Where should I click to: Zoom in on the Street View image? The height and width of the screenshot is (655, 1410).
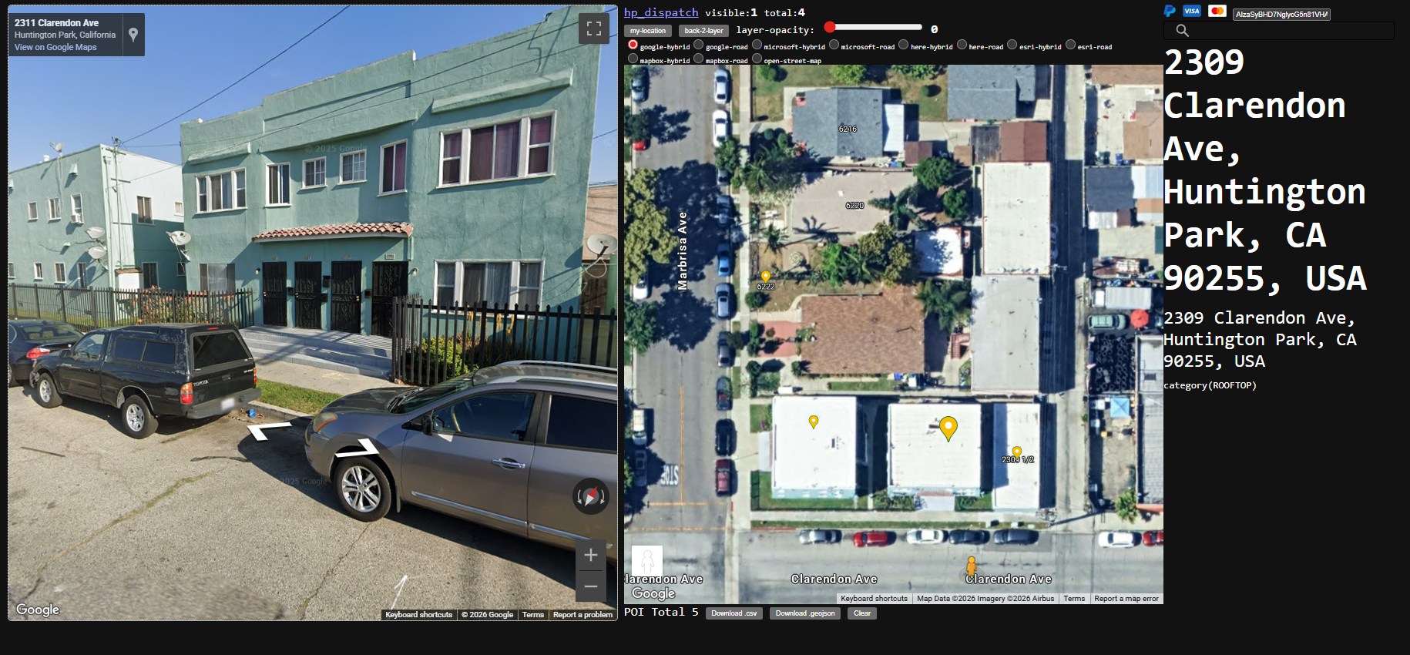pyautogui.click(x=591, y=555)
